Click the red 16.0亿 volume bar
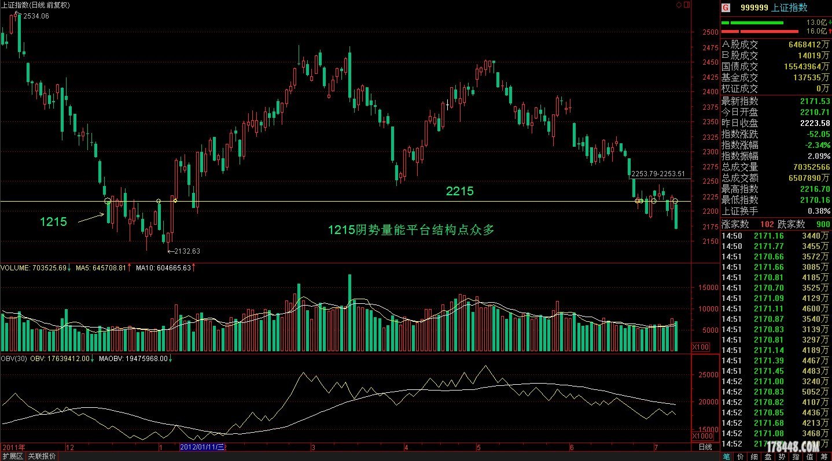 tap(760, 31)
